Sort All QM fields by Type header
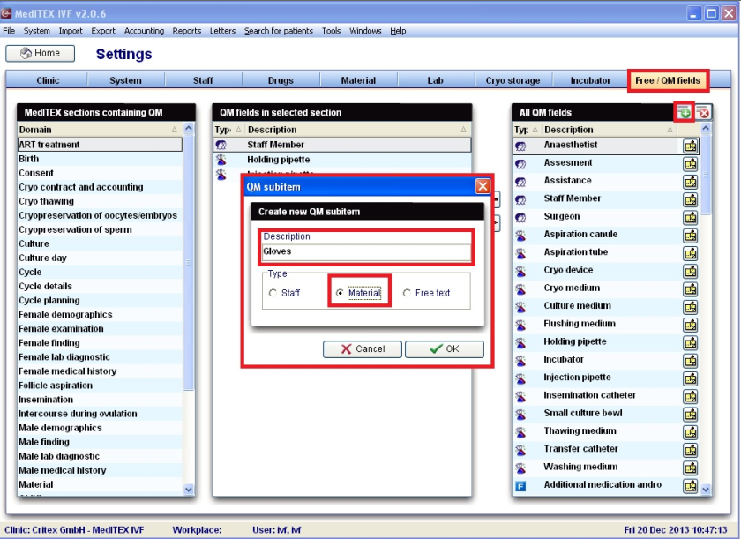The width and height of the screenshot is (741, 539). pyautogui.click(x=527, y=130)
